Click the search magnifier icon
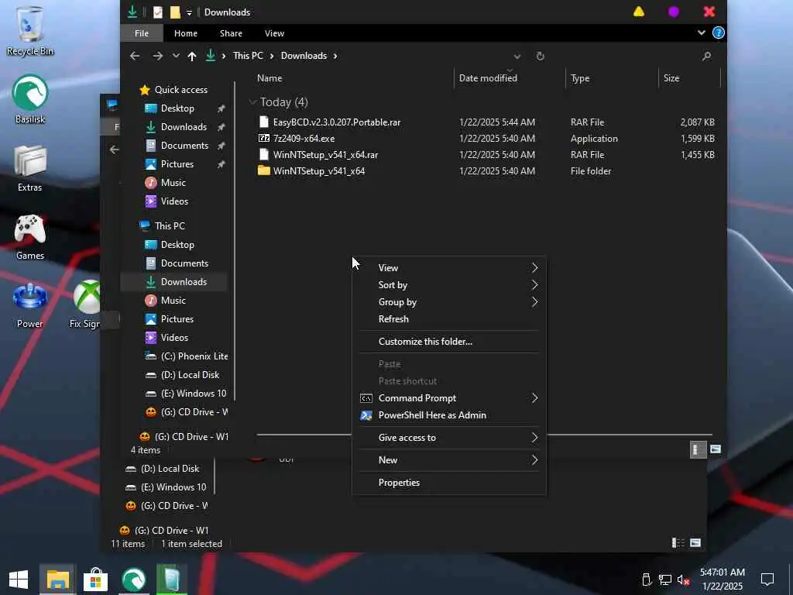 pyautogui.click(x=706, y=56)
